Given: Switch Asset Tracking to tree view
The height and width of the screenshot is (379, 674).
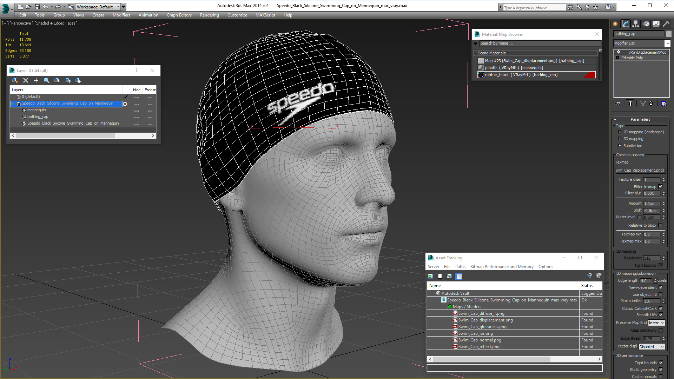Looking at the screenshot, I should [x=449, y=276].
